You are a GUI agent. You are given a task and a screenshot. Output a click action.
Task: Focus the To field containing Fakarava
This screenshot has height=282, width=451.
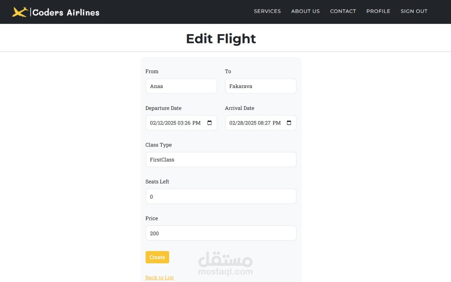(261, 86)
